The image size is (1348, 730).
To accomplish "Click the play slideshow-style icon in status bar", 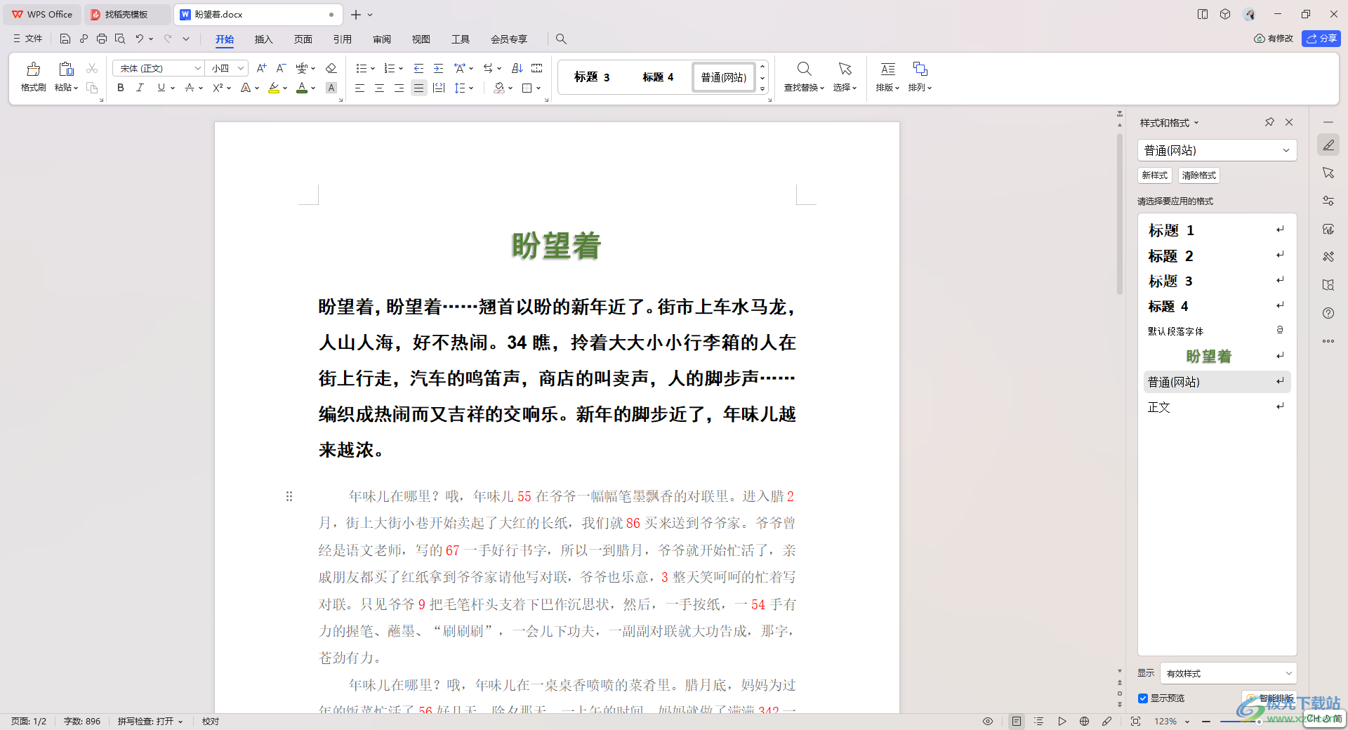I will coord(1062,721).
